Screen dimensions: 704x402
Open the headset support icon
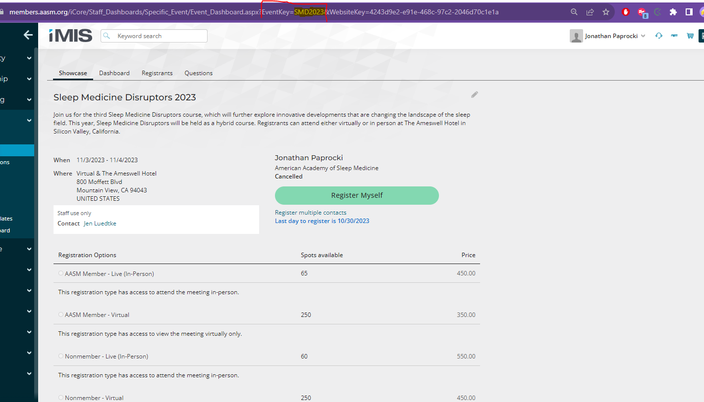(x=658, y=36)
